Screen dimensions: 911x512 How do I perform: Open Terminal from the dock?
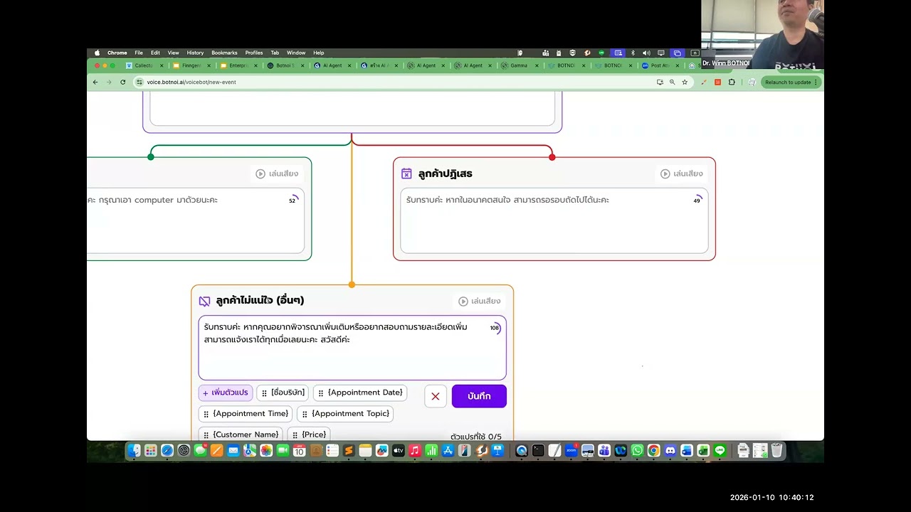[x=538, y=450]
